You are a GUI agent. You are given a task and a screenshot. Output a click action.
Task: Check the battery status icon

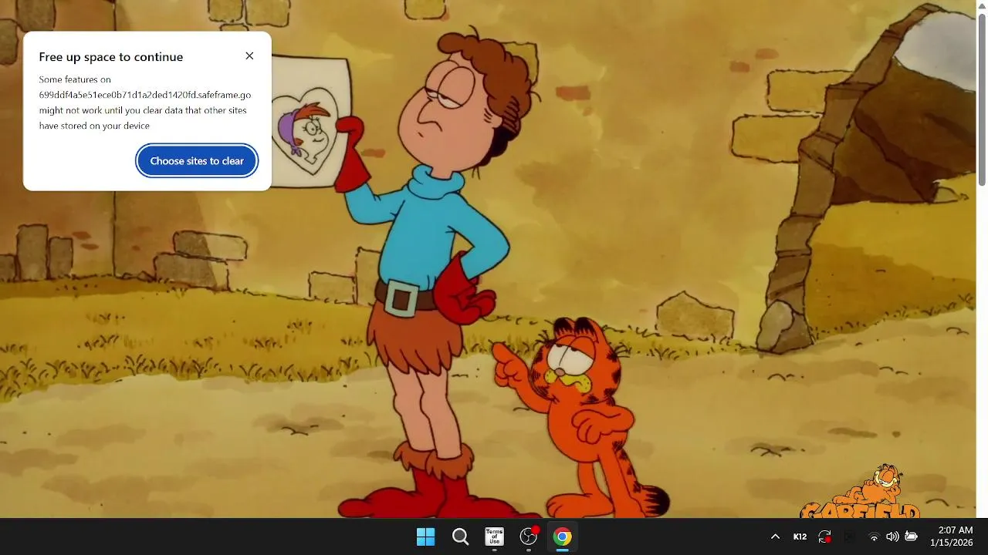pos(911,536)
